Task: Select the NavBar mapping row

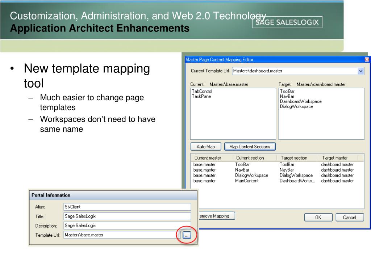Action: pyautogui.click(x=274, y=170)
